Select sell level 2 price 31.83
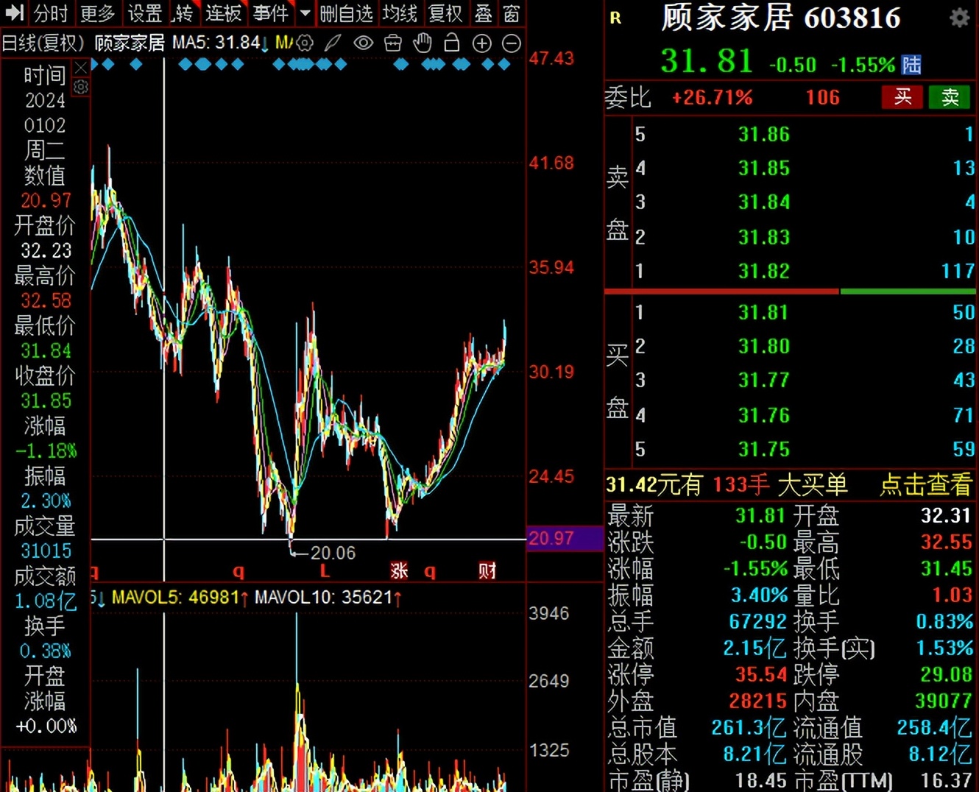The height and width of the screenshot is (792, 979). pyautogui.click(x=764, y=237)
